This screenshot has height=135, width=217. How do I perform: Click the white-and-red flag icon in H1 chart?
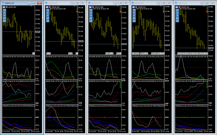coord(134,7)
